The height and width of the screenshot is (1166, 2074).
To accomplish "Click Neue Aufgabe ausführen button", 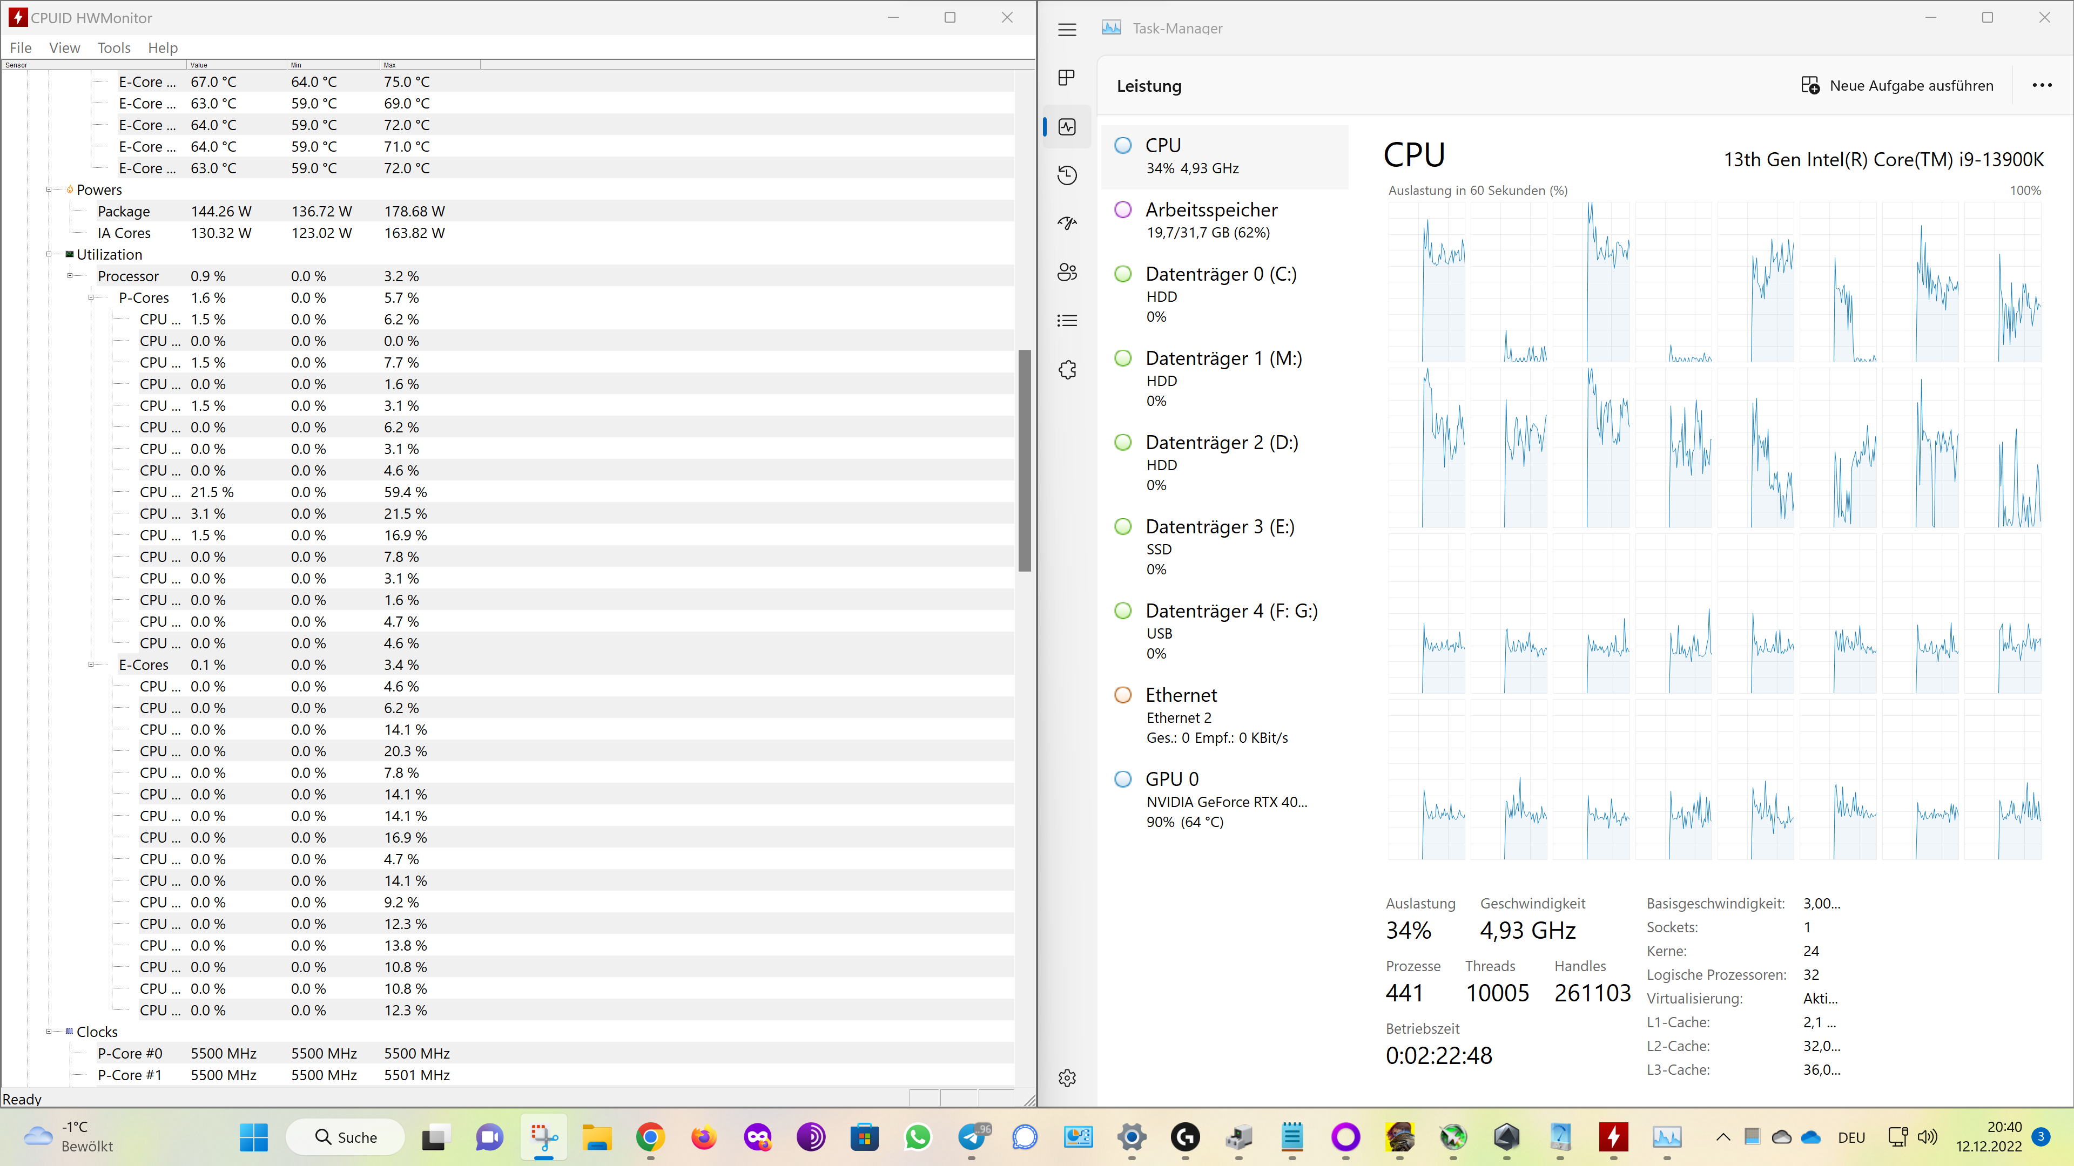I will click(x=1897, y=85).
